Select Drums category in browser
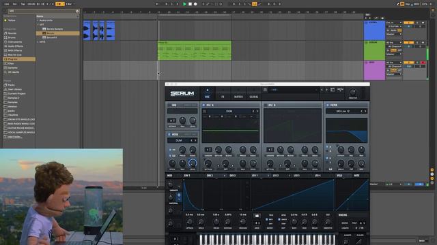 12,37
